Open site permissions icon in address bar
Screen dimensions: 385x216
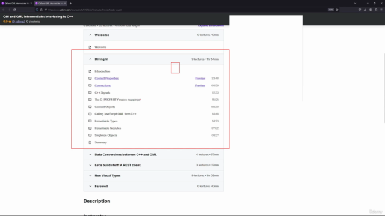coord(46,10)
